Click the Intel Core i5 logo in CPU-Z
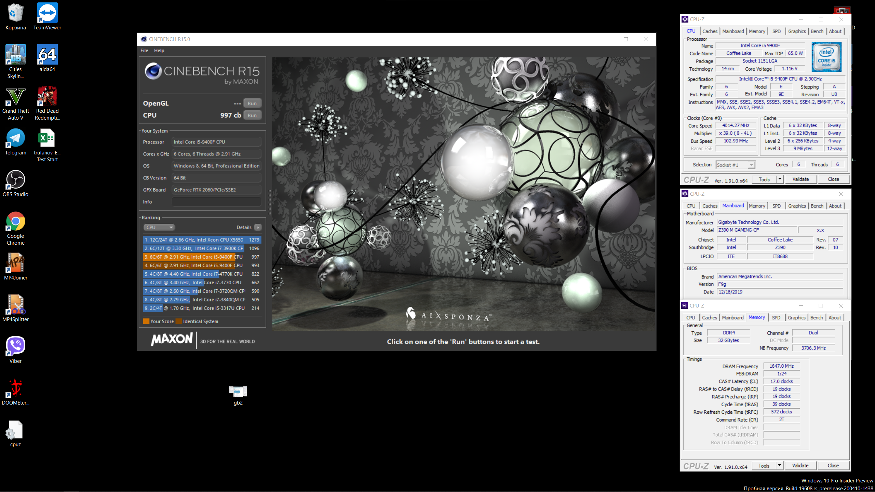The width and height of the screenshot is (875, 492). [x=826, y=57]
